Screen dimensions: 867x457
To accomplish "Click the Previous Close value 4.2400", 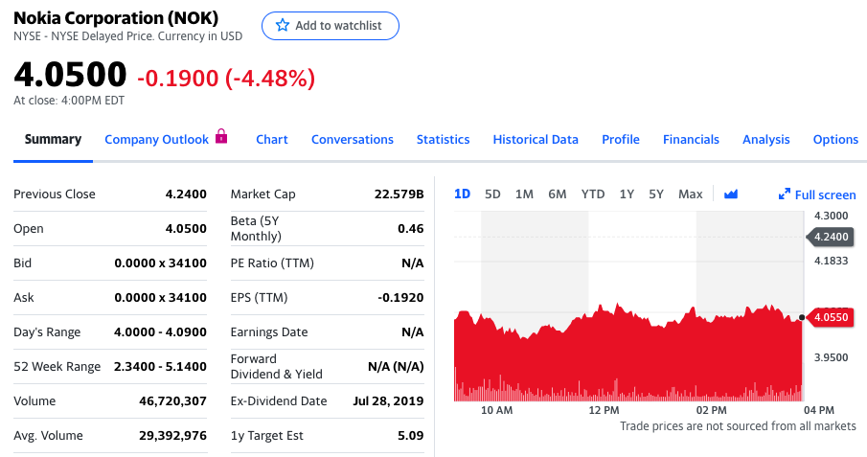I will coord(186,194).
